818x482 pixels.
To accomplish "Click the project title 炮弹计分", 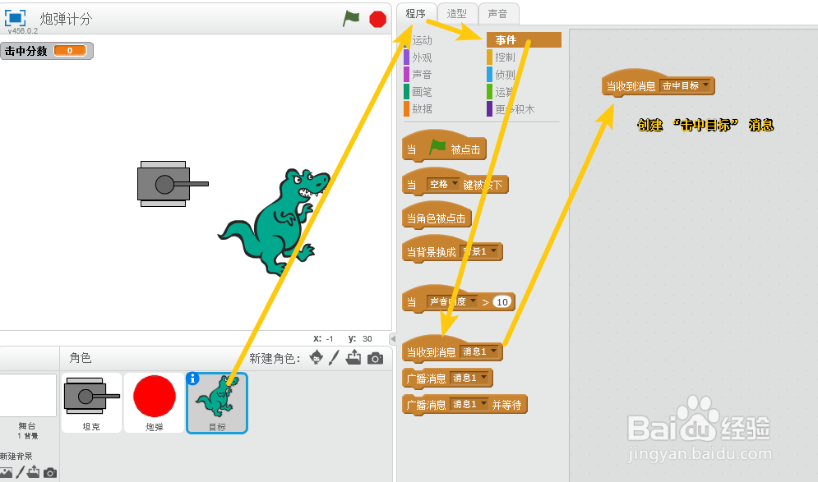I will coord(67,19).
